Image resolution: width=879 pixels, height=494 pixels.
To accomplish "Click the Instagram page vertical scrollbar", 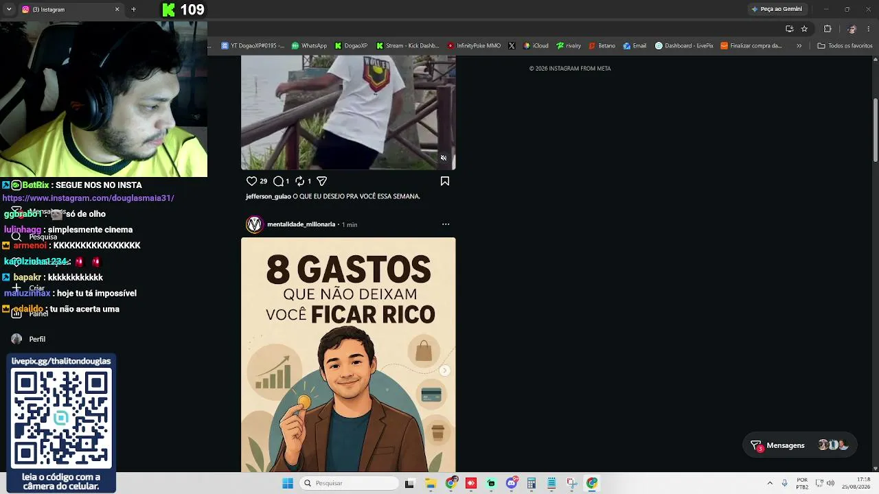I will coord(876,130).
